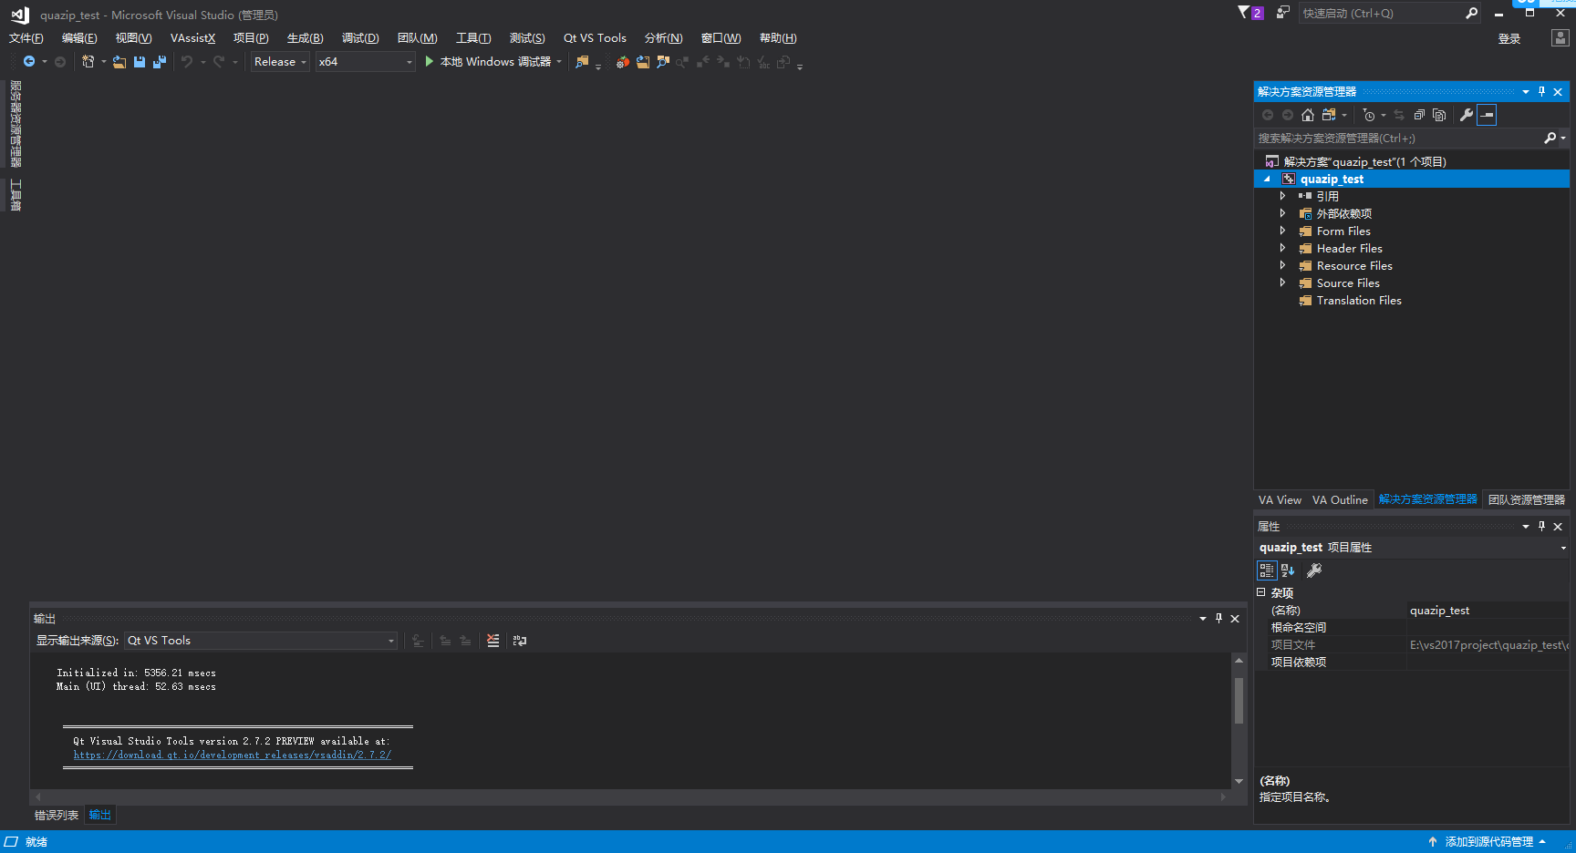This screenshot has width=1576, height=853.
Task: Click the Quick Launch (Ctrl+Q) search box
Action: pyautogui.click(x=1380, y=14)
